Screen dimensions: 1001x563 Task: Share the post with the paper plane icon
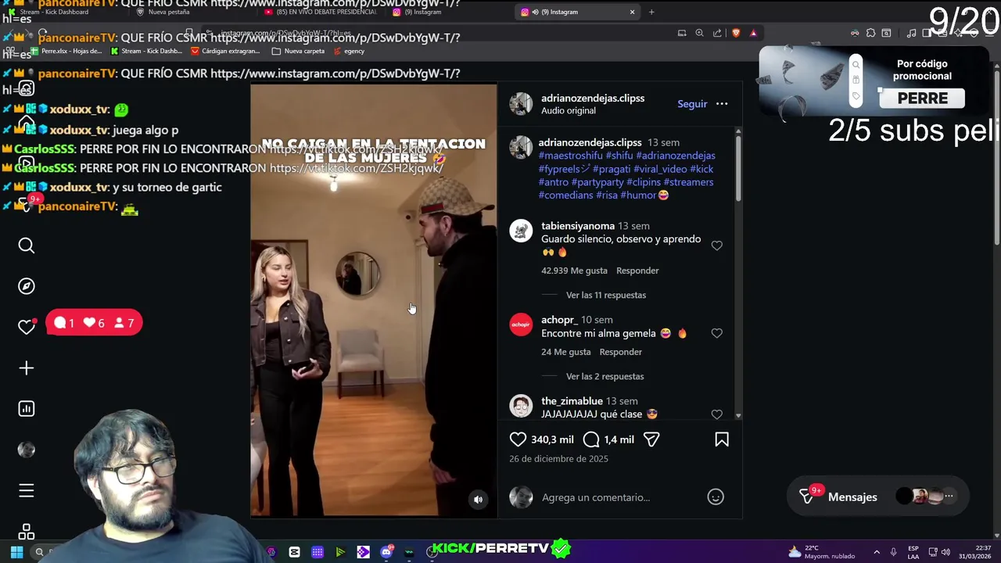651,439
